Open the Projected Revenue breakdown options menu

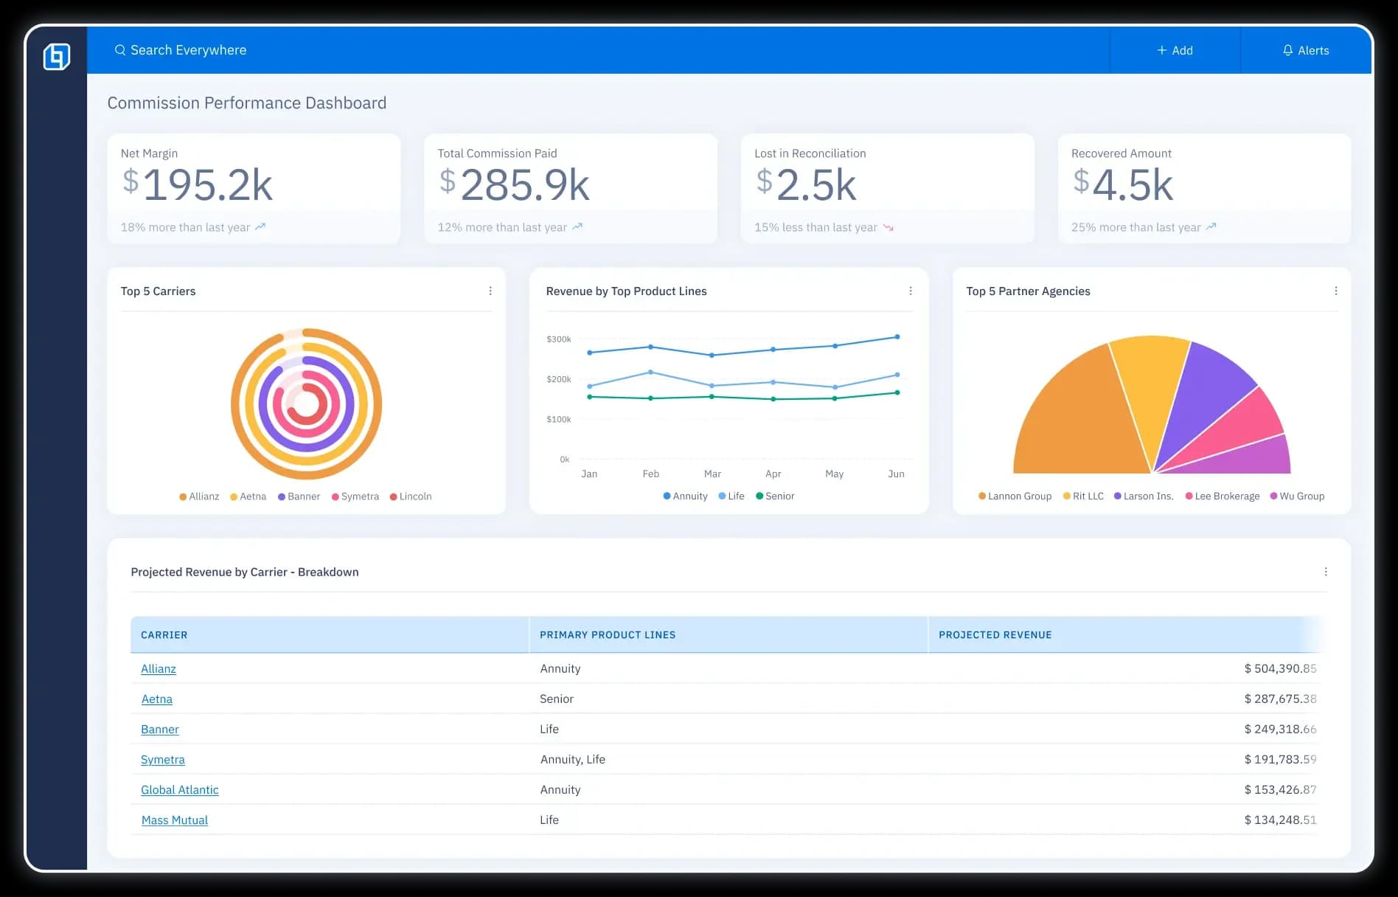[1325, 572]
